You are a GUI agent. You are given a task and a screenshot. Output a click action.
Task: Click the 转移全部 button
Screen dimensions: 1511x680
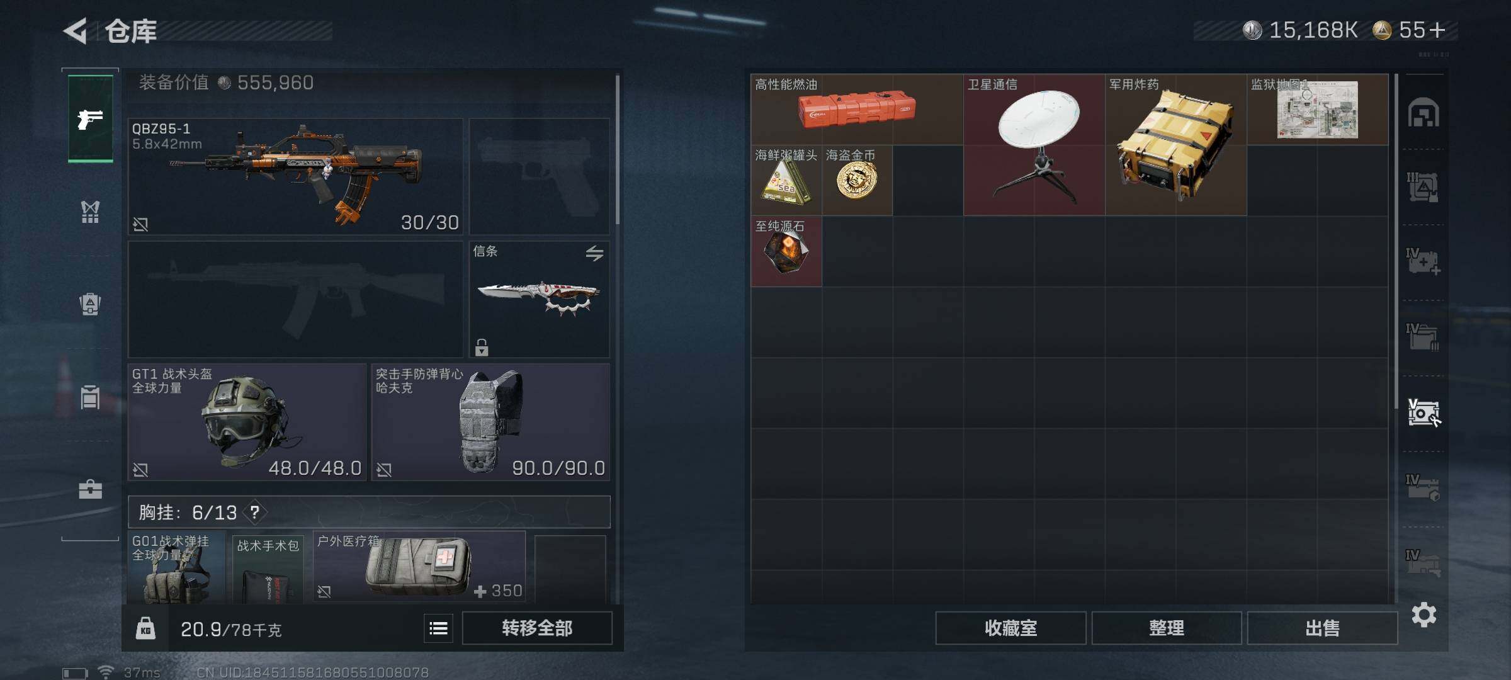(x=537, y=628)
